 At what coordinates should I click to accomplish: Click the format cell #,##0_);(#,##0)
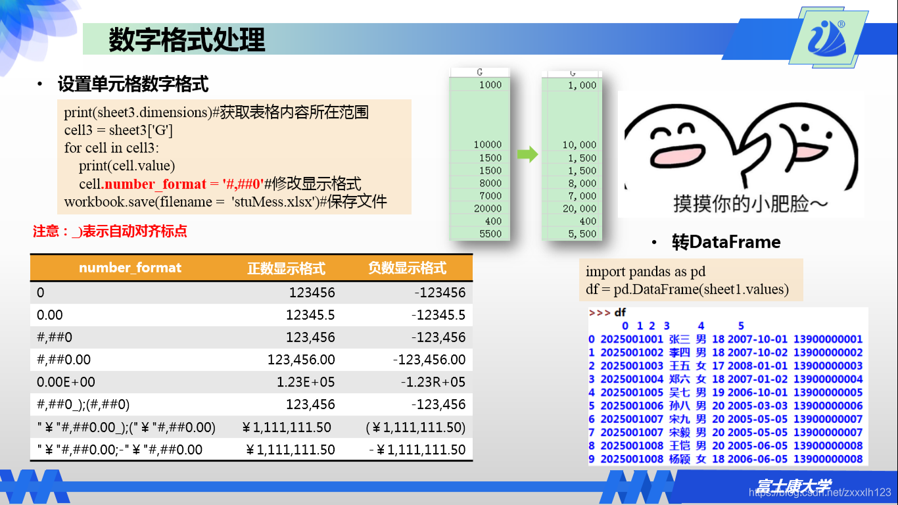(83, 404)
